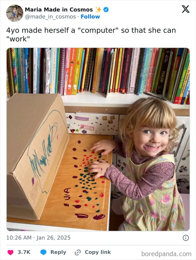Viewport: 196px width, 260px height.
Task: Click the tweet text about 4yo's computer
Action: (91, 34)
